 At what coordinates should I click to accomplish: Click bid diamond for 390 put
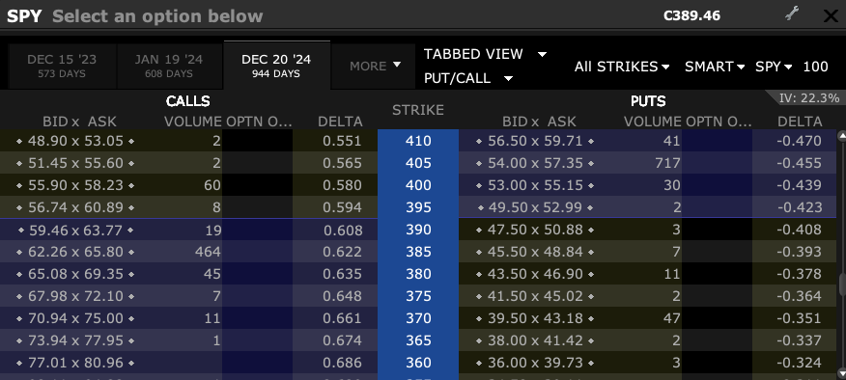479,231
